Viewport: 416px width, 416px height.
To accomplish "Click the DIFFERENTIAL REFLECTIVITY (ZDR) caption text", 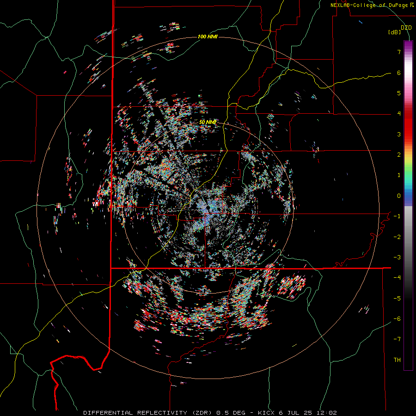I will (148, 413).
